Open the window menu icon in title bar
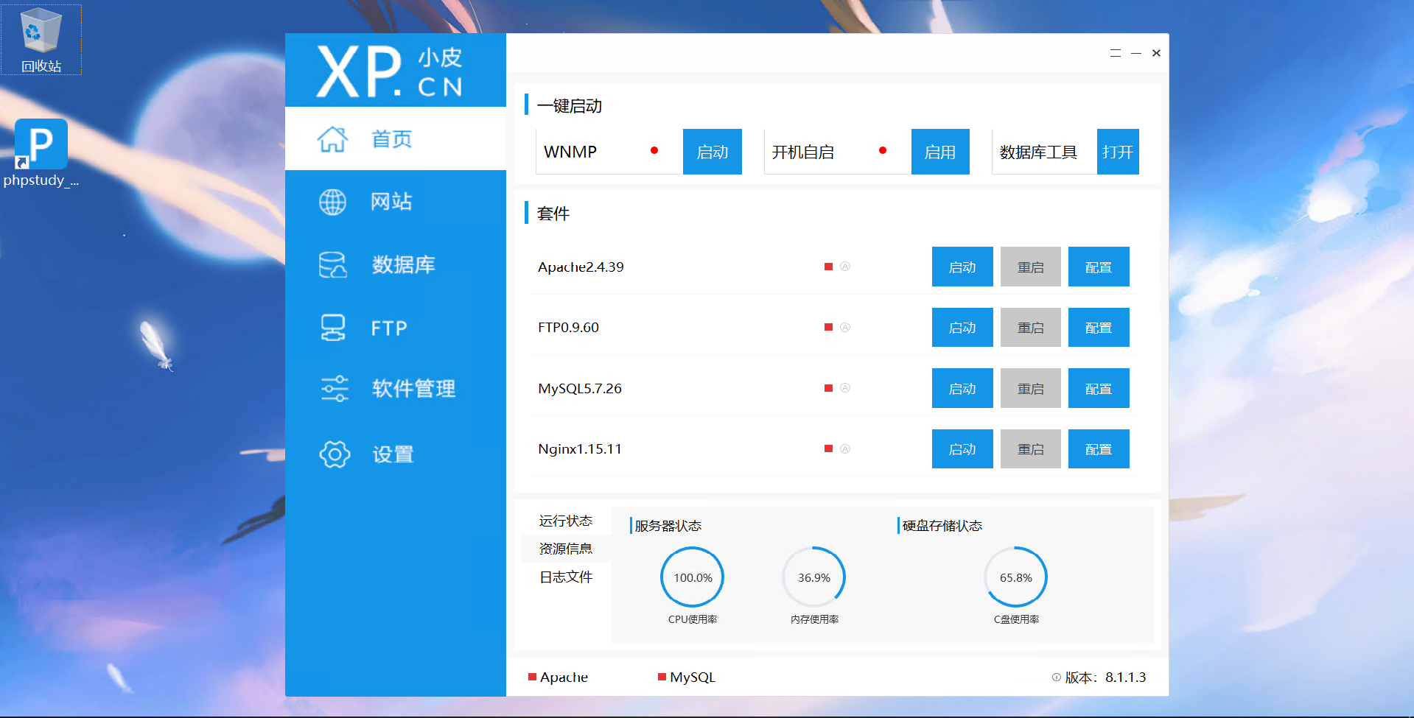This screenshot has height=718, width=1414. 1116,53
